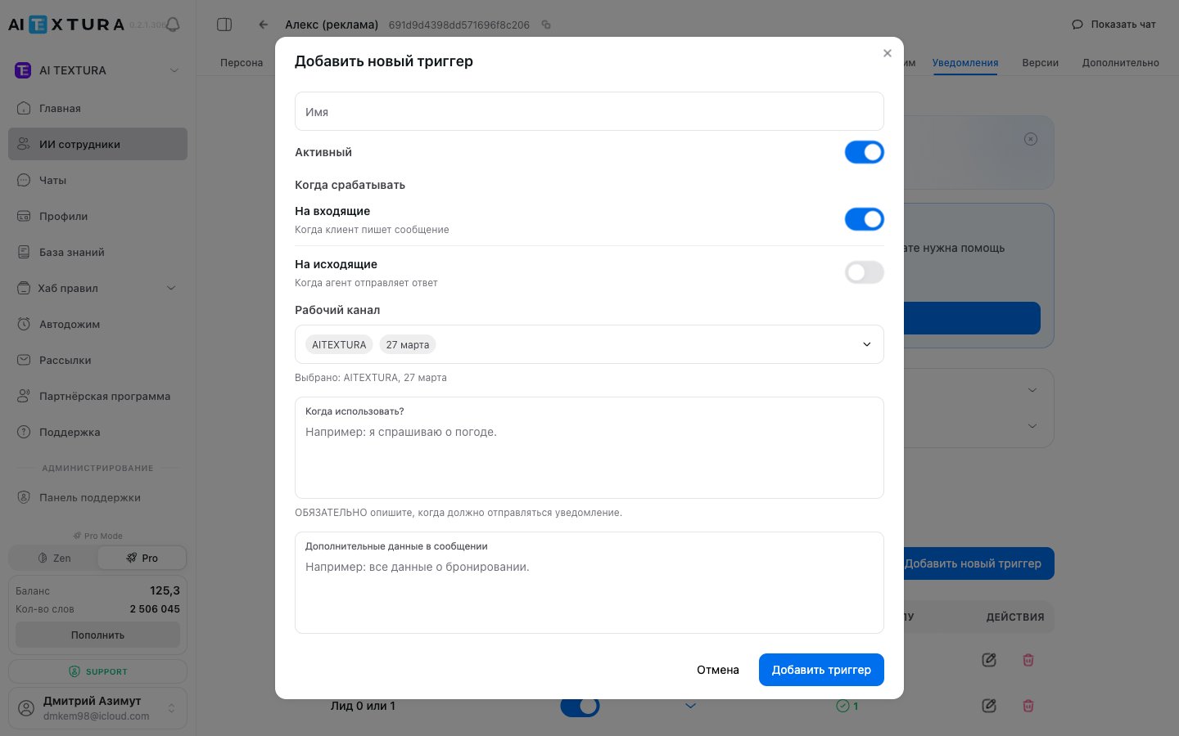This screenshot has width=1179, height=736.
Task: Go back with the arrow icon
Action: [263, 25]
